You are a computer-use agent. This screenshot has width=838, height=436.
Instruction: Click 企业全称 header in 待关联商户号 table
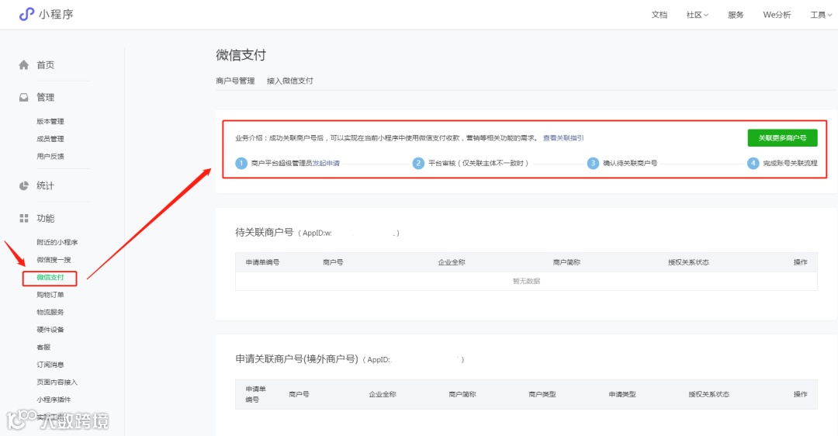click(452, 262)
